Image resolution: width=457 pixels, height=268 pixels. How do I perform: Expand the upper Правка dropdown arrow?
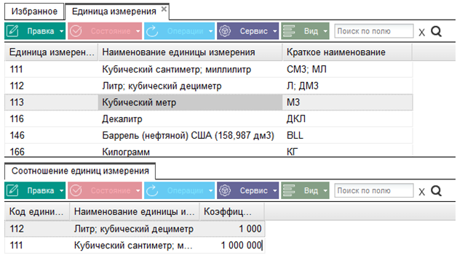click(x=62, y=31)
